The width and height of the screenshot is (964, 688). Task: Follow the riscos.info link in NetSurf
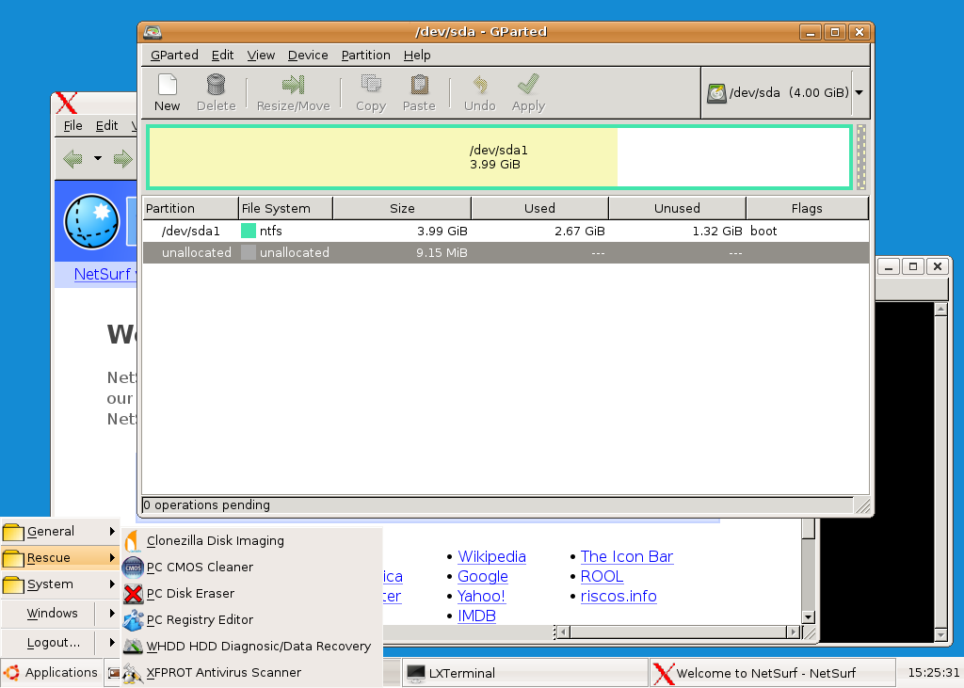[x=619, y=596]
